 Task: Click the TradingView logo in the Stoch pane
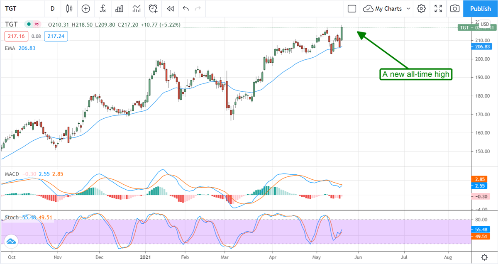click(x=11, y=241)
